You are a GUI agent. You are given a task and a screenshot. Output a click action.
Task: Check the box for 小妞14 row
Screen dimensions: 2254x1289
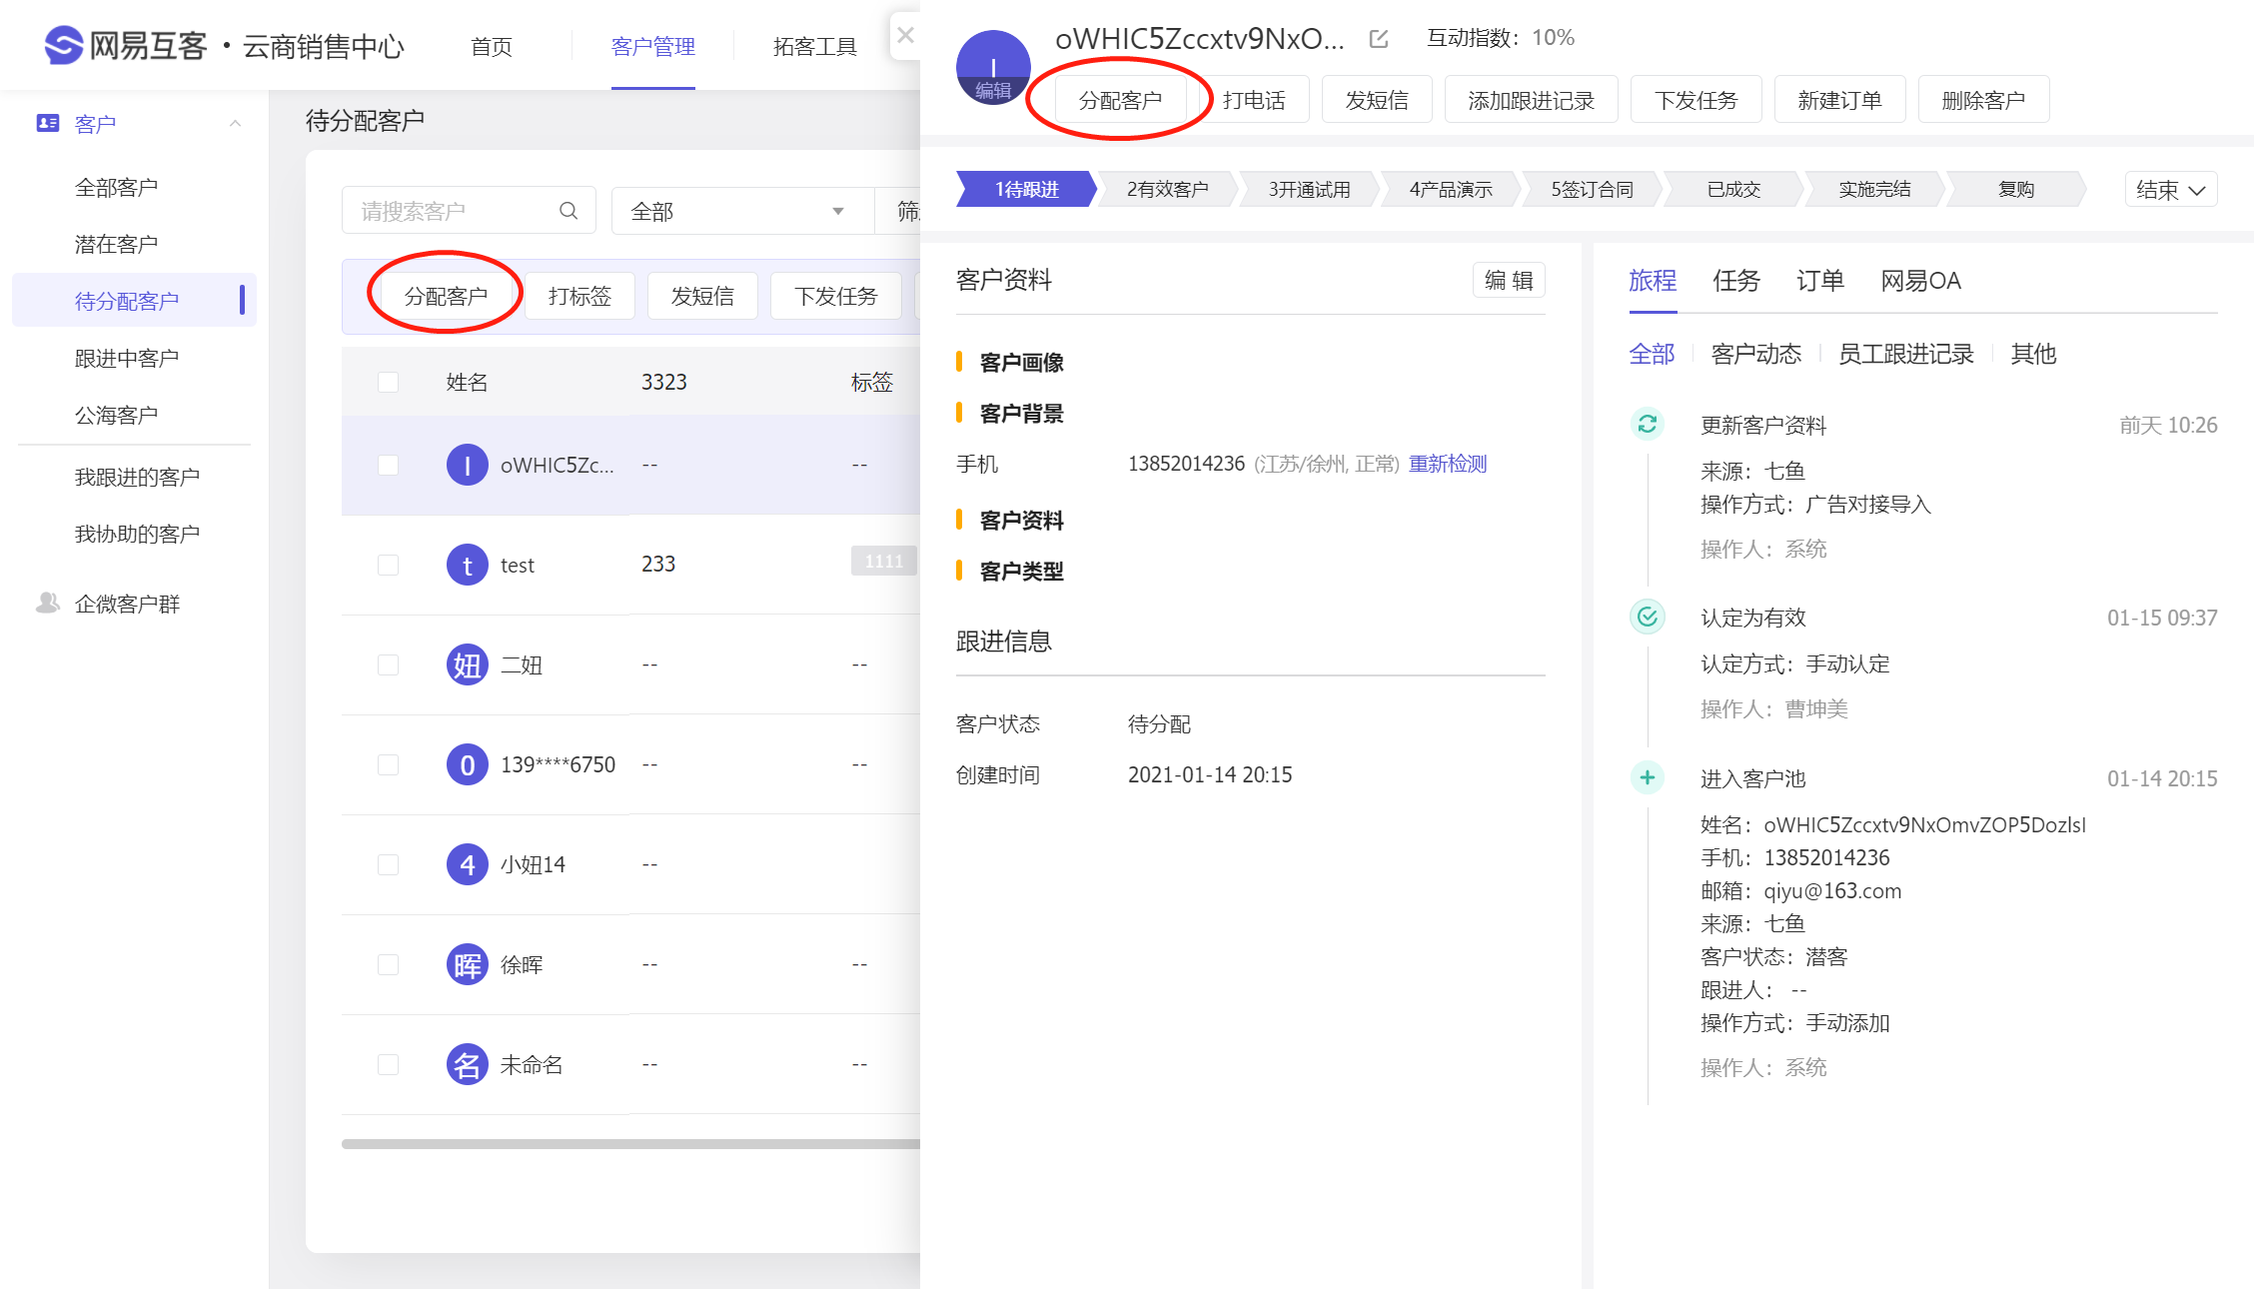tap(388, 864)
